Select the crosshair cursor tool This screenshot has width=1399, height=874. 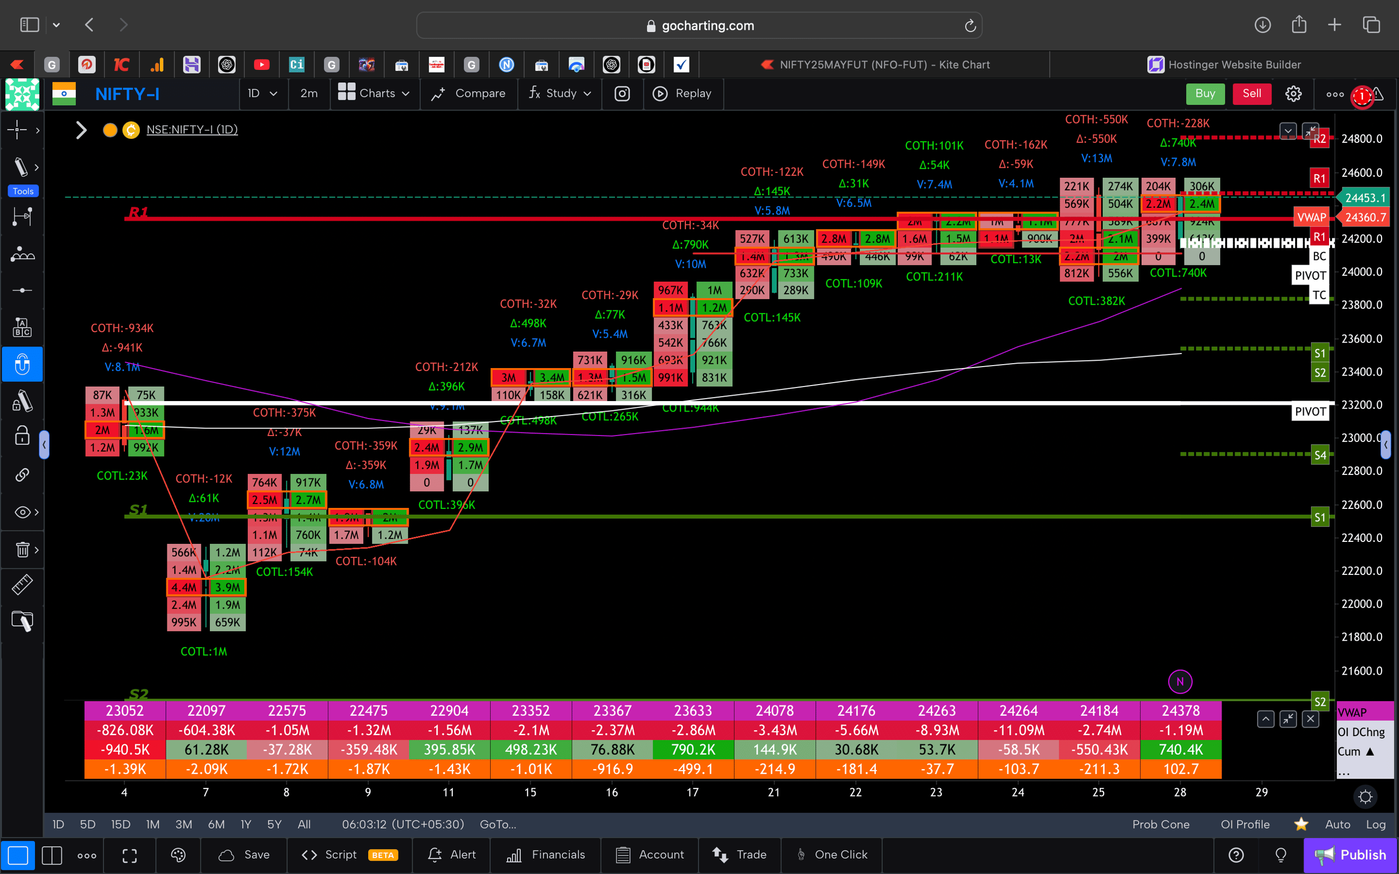click(17, 130)
